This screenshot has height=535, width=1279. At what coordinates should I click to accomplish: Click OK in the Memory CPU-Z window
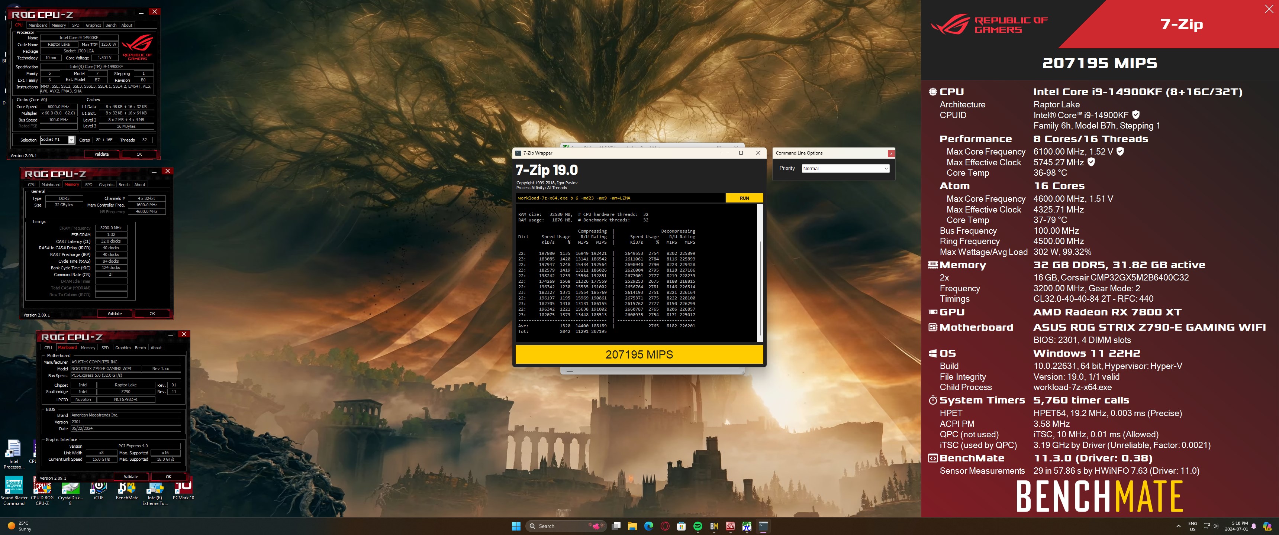[x=152, y=314]
